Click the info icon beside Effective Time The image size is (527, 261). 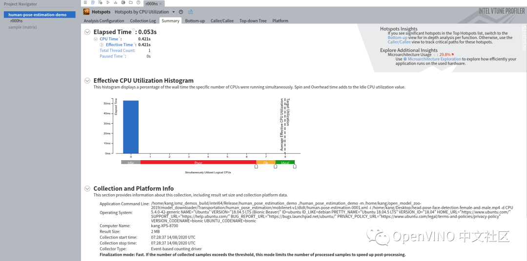(135, 44)
